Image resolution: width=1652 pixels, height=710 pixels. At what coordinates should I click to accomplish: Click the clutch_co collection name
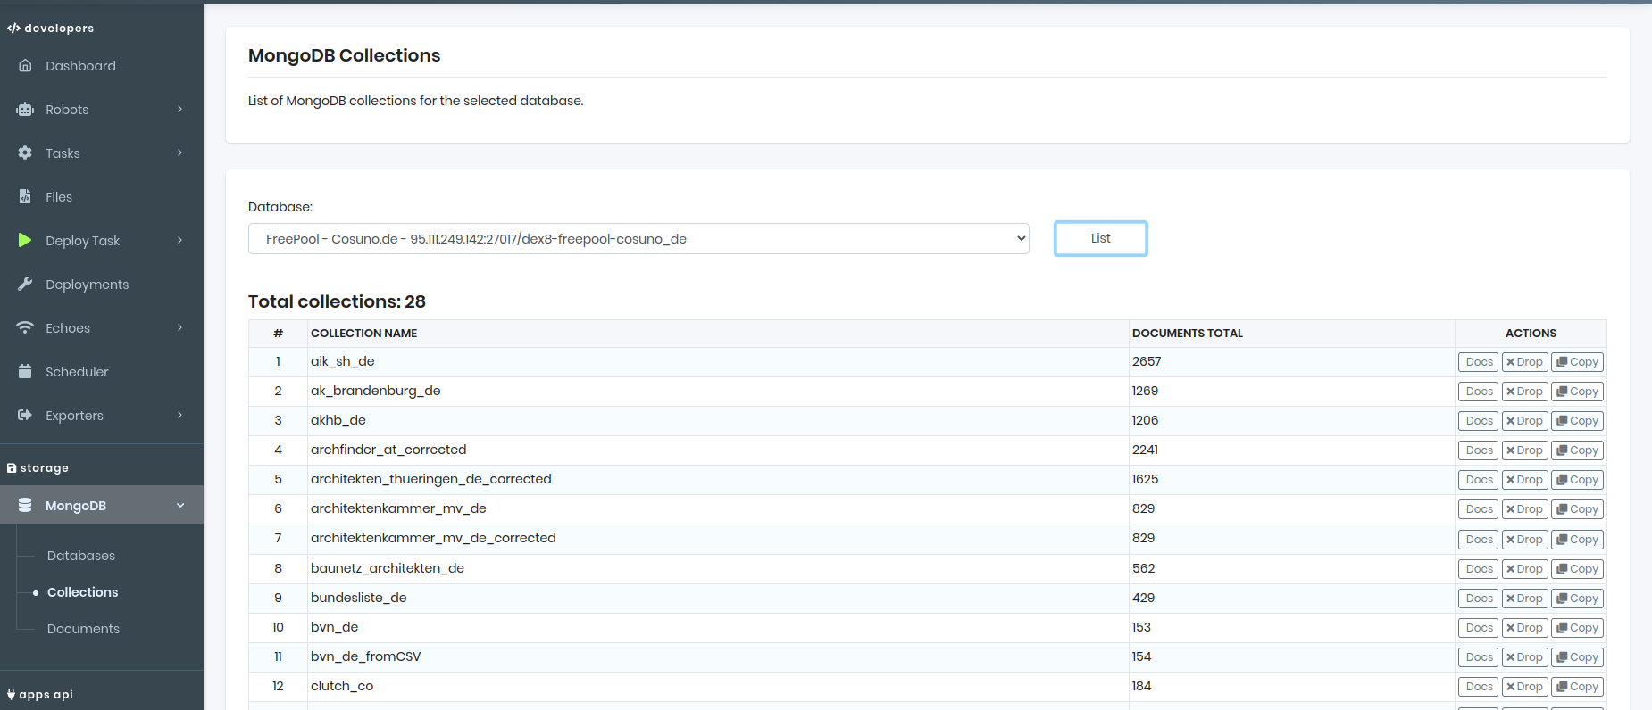click(342, 686)
